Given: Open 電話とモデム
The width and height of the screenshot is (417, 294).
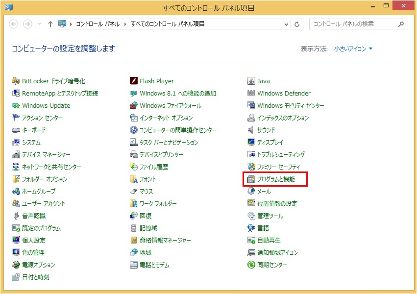Looking at the screenshot, I should click(149, 265).
